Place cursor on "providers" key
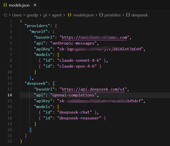Viewport: 170px width, 146px height. tap(37, 26)
